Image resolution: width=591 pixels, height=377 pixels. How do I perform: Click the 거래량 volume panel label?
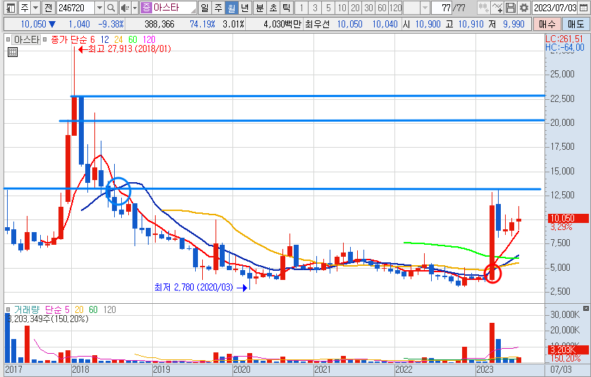click(x=26, y=309)
